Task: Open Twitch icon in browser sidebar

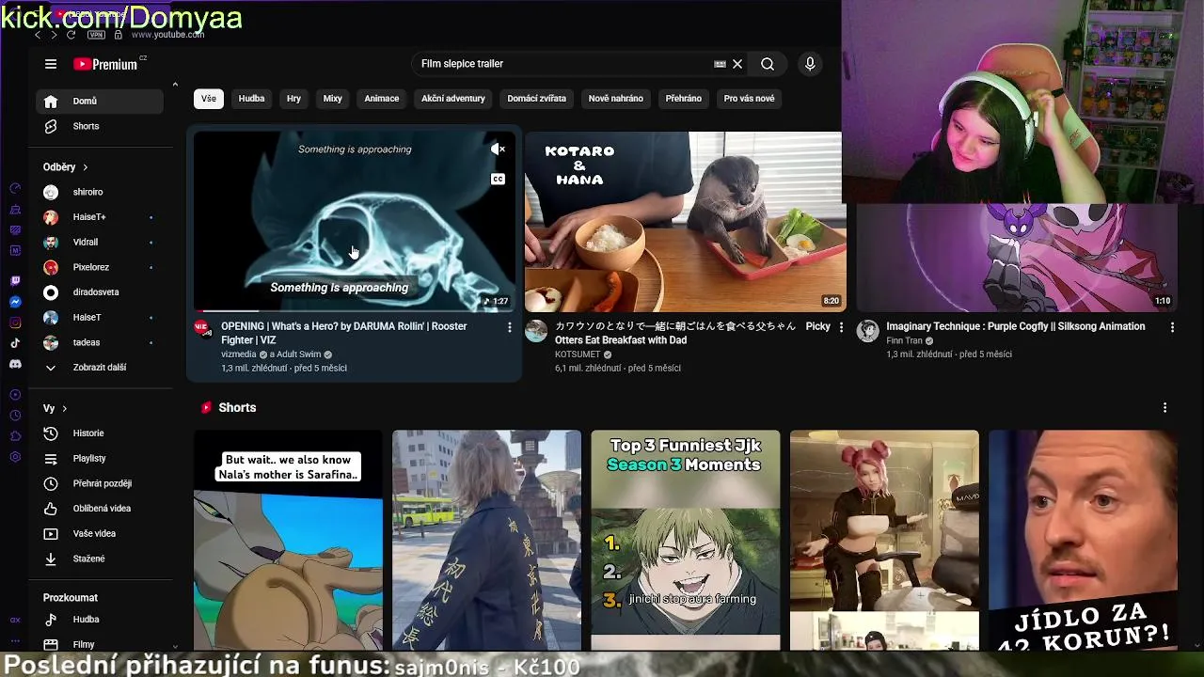Action: click(x=15, y=281)
